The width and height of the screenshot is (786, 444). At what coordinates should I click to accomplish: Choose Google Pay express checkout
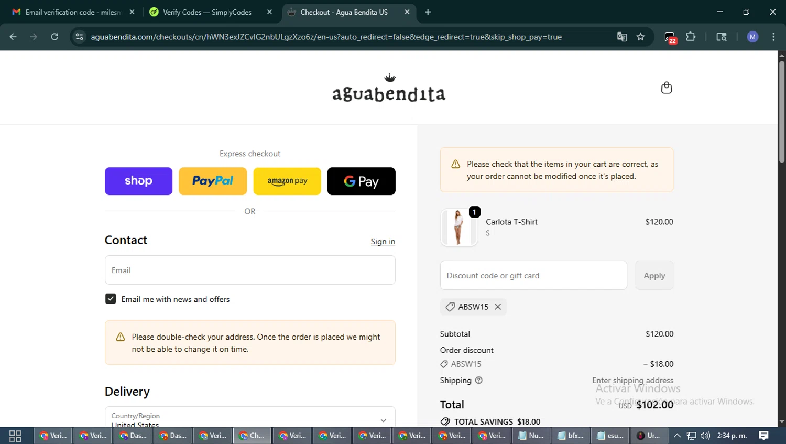pos(362,181)
